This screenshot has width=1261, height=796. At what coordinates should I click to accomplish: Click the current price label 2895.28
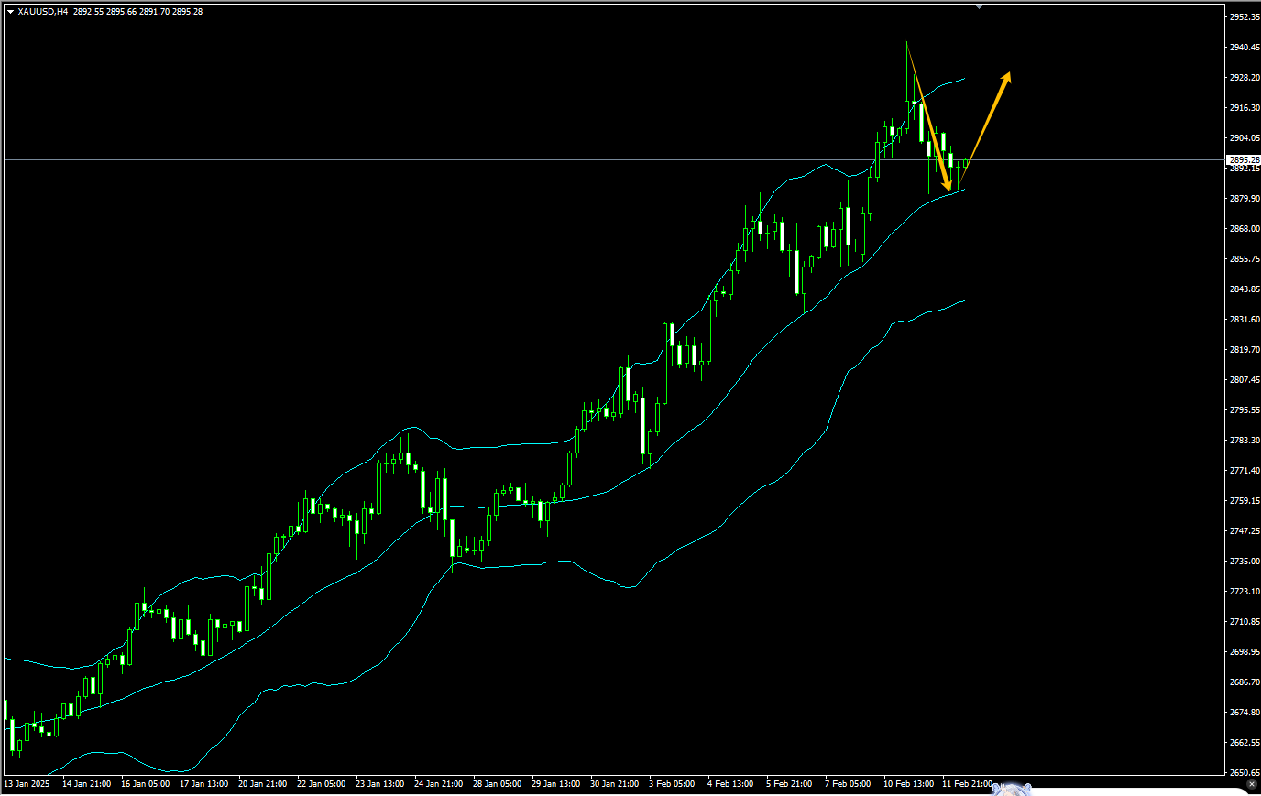1244,159
